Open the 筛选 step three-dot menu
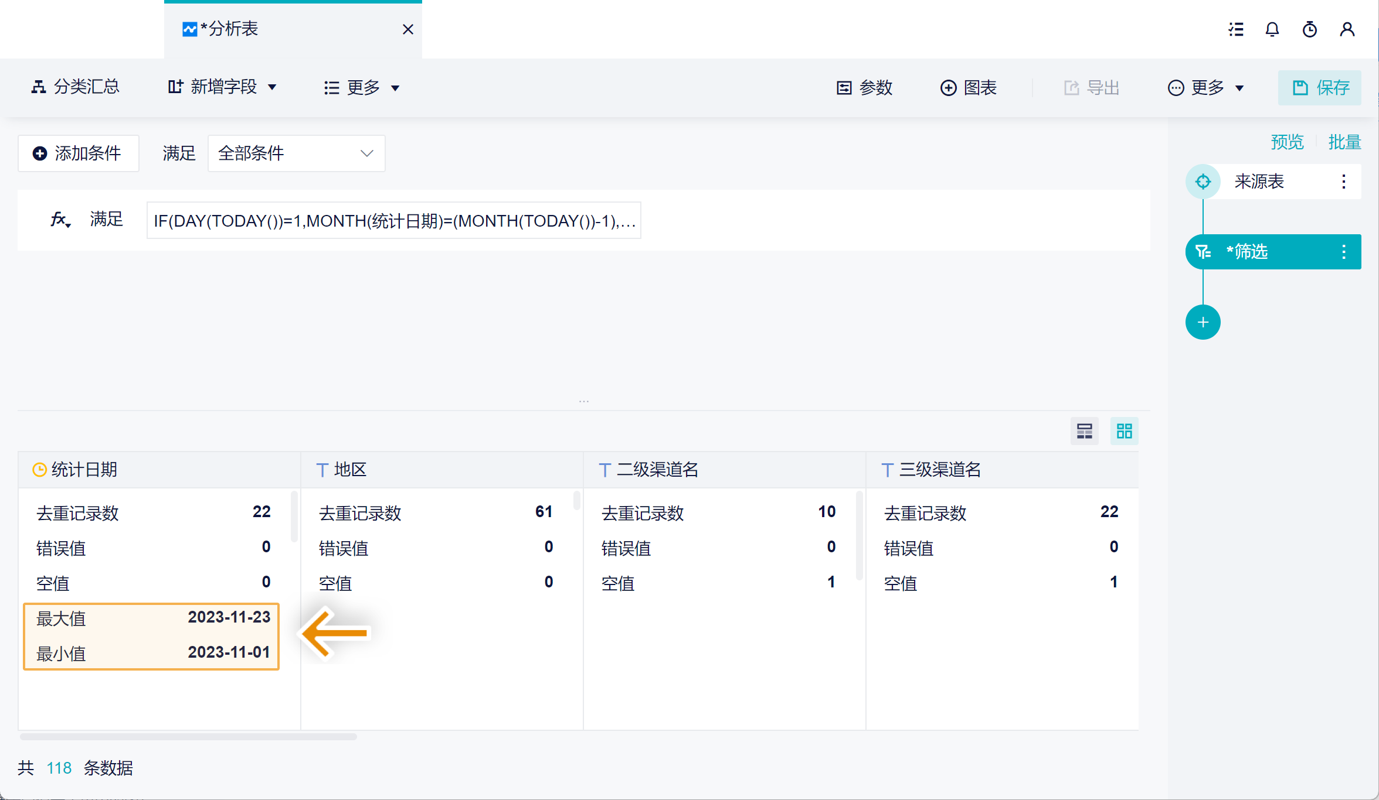 click(x=1343, y=252)
